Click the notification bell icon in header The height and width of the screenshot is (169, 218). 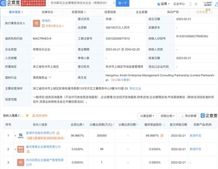pyautogui.click(x=196, y=4)
